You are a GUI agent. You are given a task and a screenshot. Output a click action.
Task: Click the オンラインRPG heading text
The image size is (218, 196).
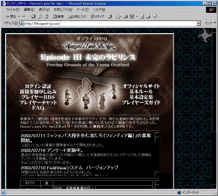[x=92, y=39]
